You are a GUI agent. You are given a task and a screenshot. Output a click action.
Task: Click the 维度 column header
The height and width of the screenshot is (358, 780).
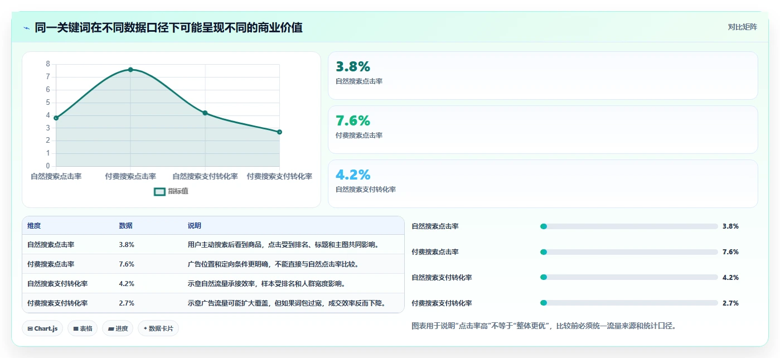[x=34, y=226]
